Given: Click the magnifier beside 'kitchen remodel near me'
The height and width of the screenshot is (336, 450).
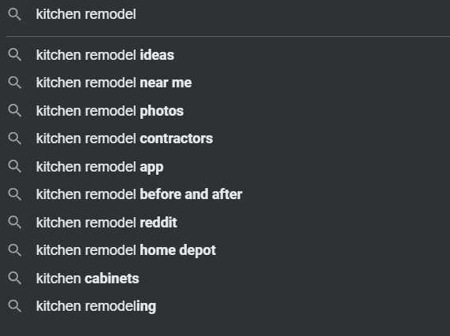Looking at the screenshot, I should click(15, 83).
